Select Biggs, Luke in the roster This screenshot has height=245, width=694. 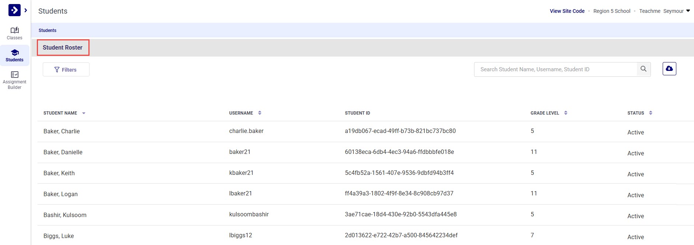click(59, 236)
